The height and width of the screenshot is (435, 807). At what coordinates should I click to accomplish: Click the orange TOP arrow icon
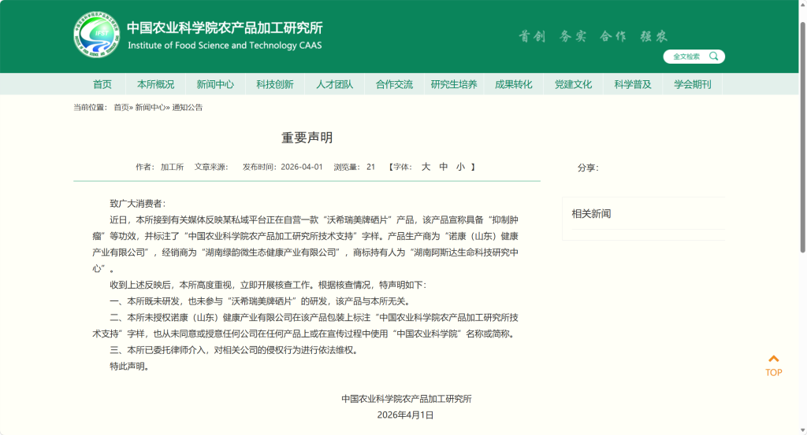coord(774,359)
